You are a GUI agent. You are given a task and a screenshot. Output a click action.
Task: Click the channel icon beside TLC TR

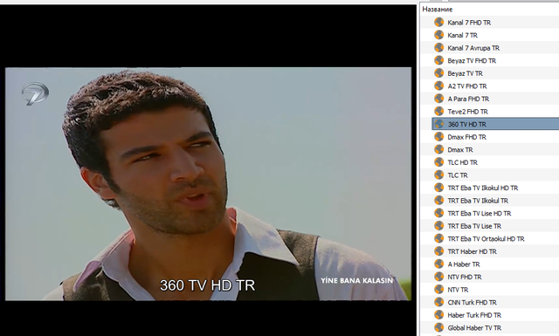point(438,175)
